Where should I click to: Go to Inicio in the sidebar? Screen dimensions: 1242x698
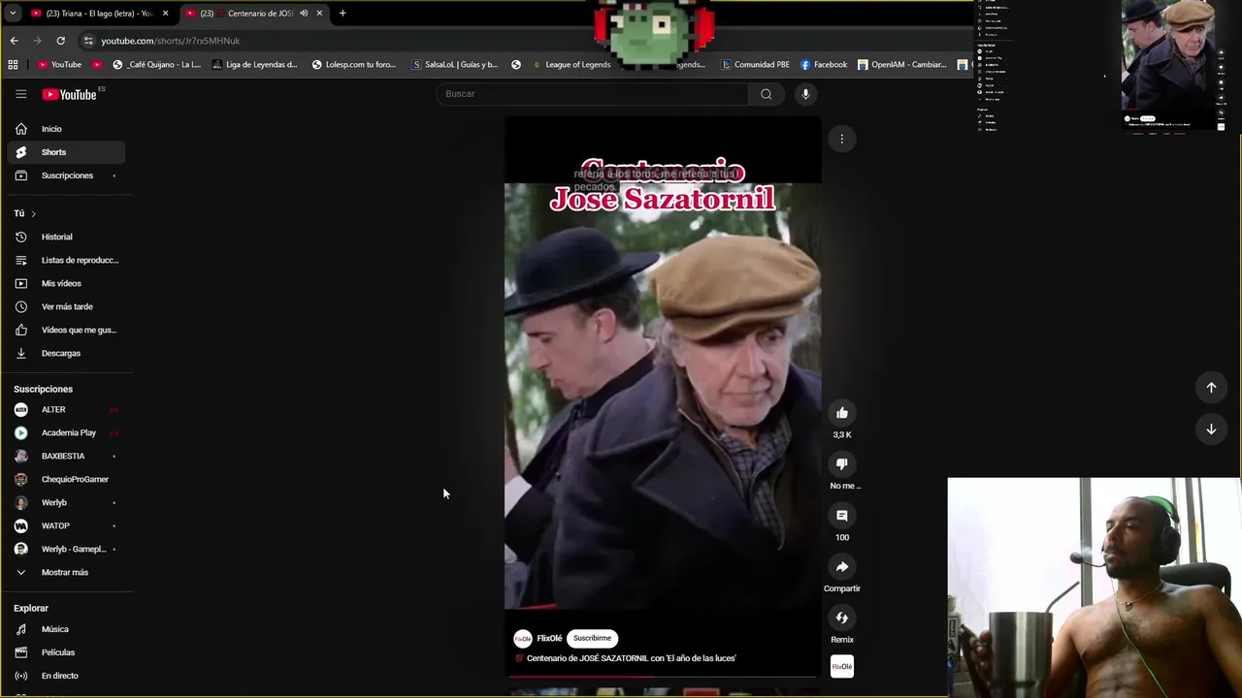pos(66,129)
